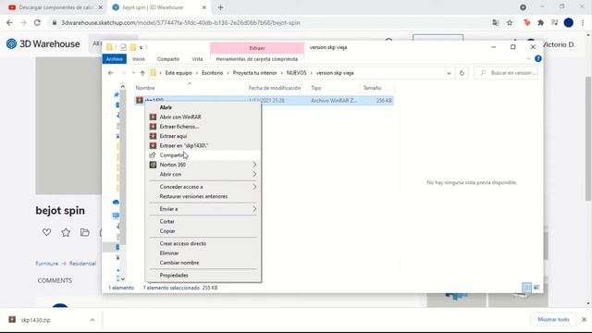Screen dimensions: 592x333
Task: Click Chrome back arrow
Action: point(9,22)
